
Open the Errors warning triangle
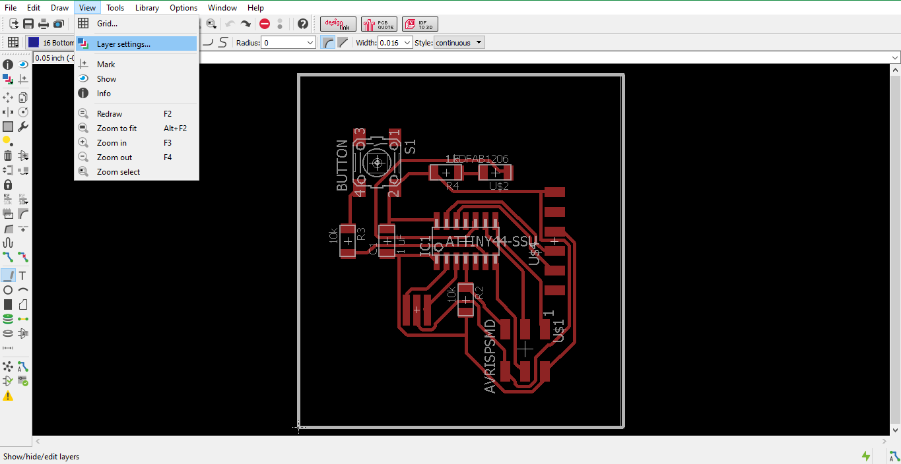8,396
